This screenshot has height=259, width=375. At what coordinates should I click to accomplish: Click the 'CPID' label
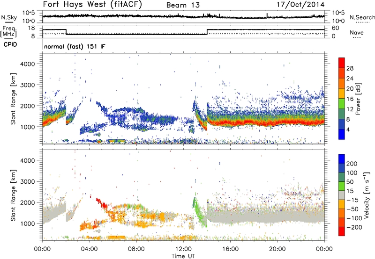pyautogui.click(x=10, y=44)
